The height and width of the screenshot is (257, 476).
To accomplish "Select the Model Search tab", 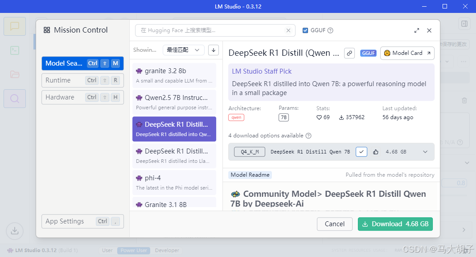I will [x=82, y=63].
